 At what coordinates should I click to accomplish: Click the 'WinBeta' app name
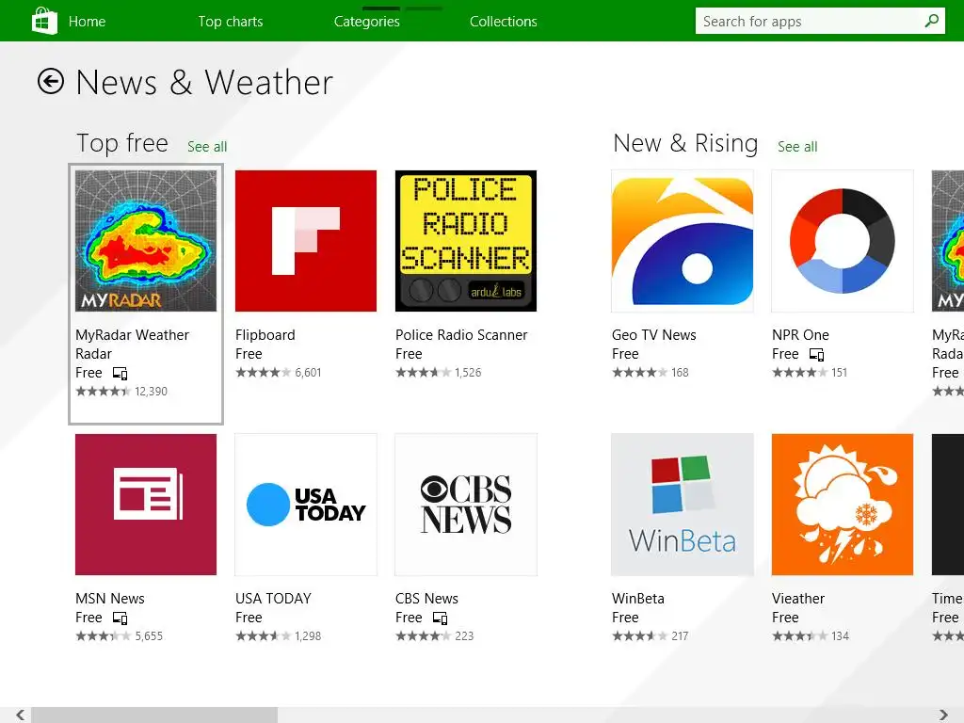pos(638,599)
